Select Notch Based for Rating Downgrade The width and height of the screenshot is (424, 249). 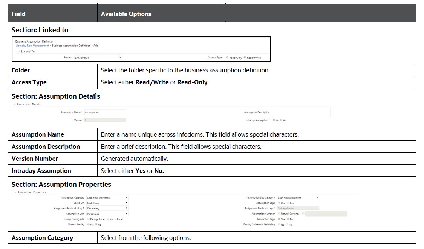pos(108,219)
